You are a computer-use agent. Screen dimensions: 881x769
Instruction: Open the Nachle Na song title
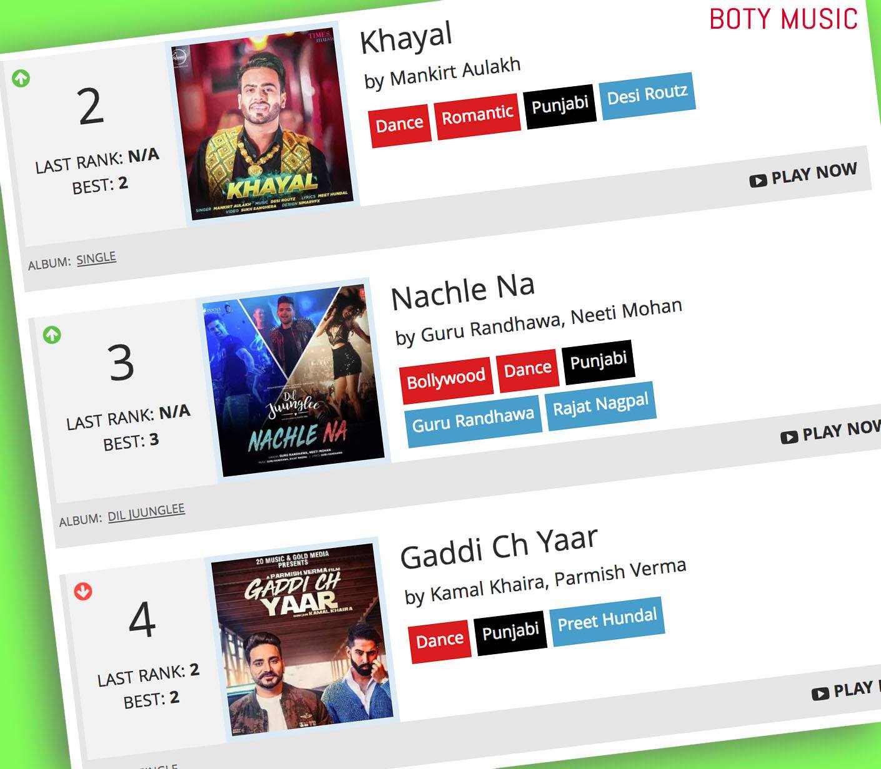click(x=463, y=291)
